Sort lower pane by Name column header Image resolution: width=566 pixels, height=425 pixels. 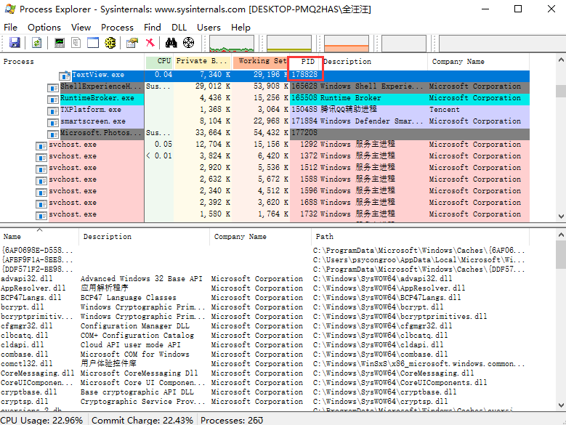click(x=39, y=237)
